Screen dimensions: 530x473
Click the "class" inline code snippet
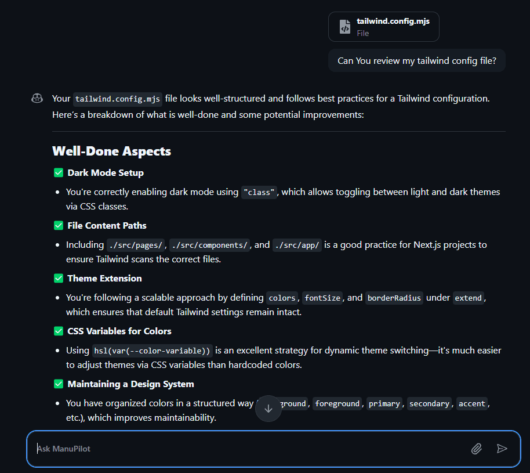tap(259, 192)
